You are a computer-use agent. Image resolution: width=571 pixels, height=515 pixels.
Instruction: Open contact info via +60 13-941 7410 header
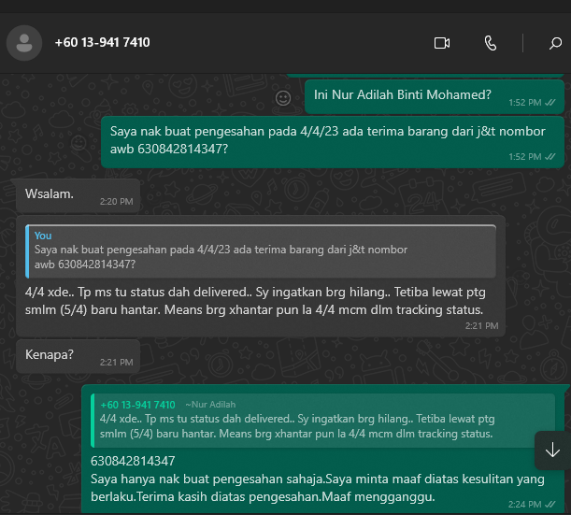click(102, 43)
